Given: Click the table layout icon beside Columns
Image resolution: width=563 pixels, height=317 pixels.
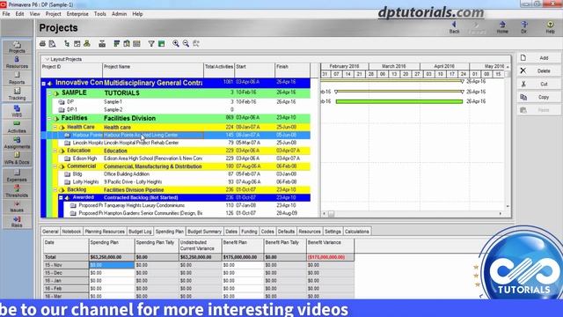Looking at the screenshot, I should [136, 43].
